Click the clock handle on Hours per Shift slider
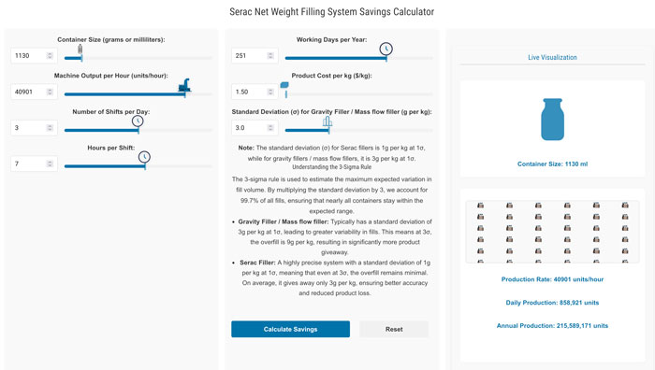This screenshot has height=370, width=655. click(144, 157)
